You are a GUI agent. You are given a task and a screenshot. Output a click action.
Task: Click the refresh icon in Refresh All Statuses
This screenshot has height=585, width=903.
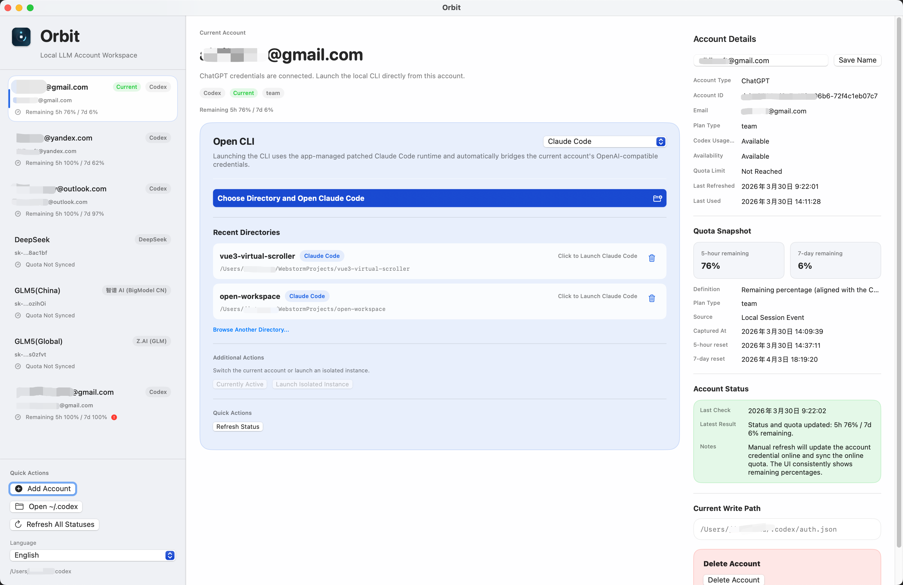[18, 524]
